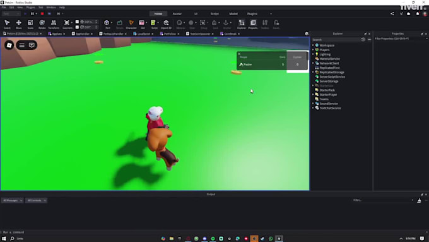Select Teams in Explorer
Viewport: 429px width, 242px height.
[x=324, y=99]
